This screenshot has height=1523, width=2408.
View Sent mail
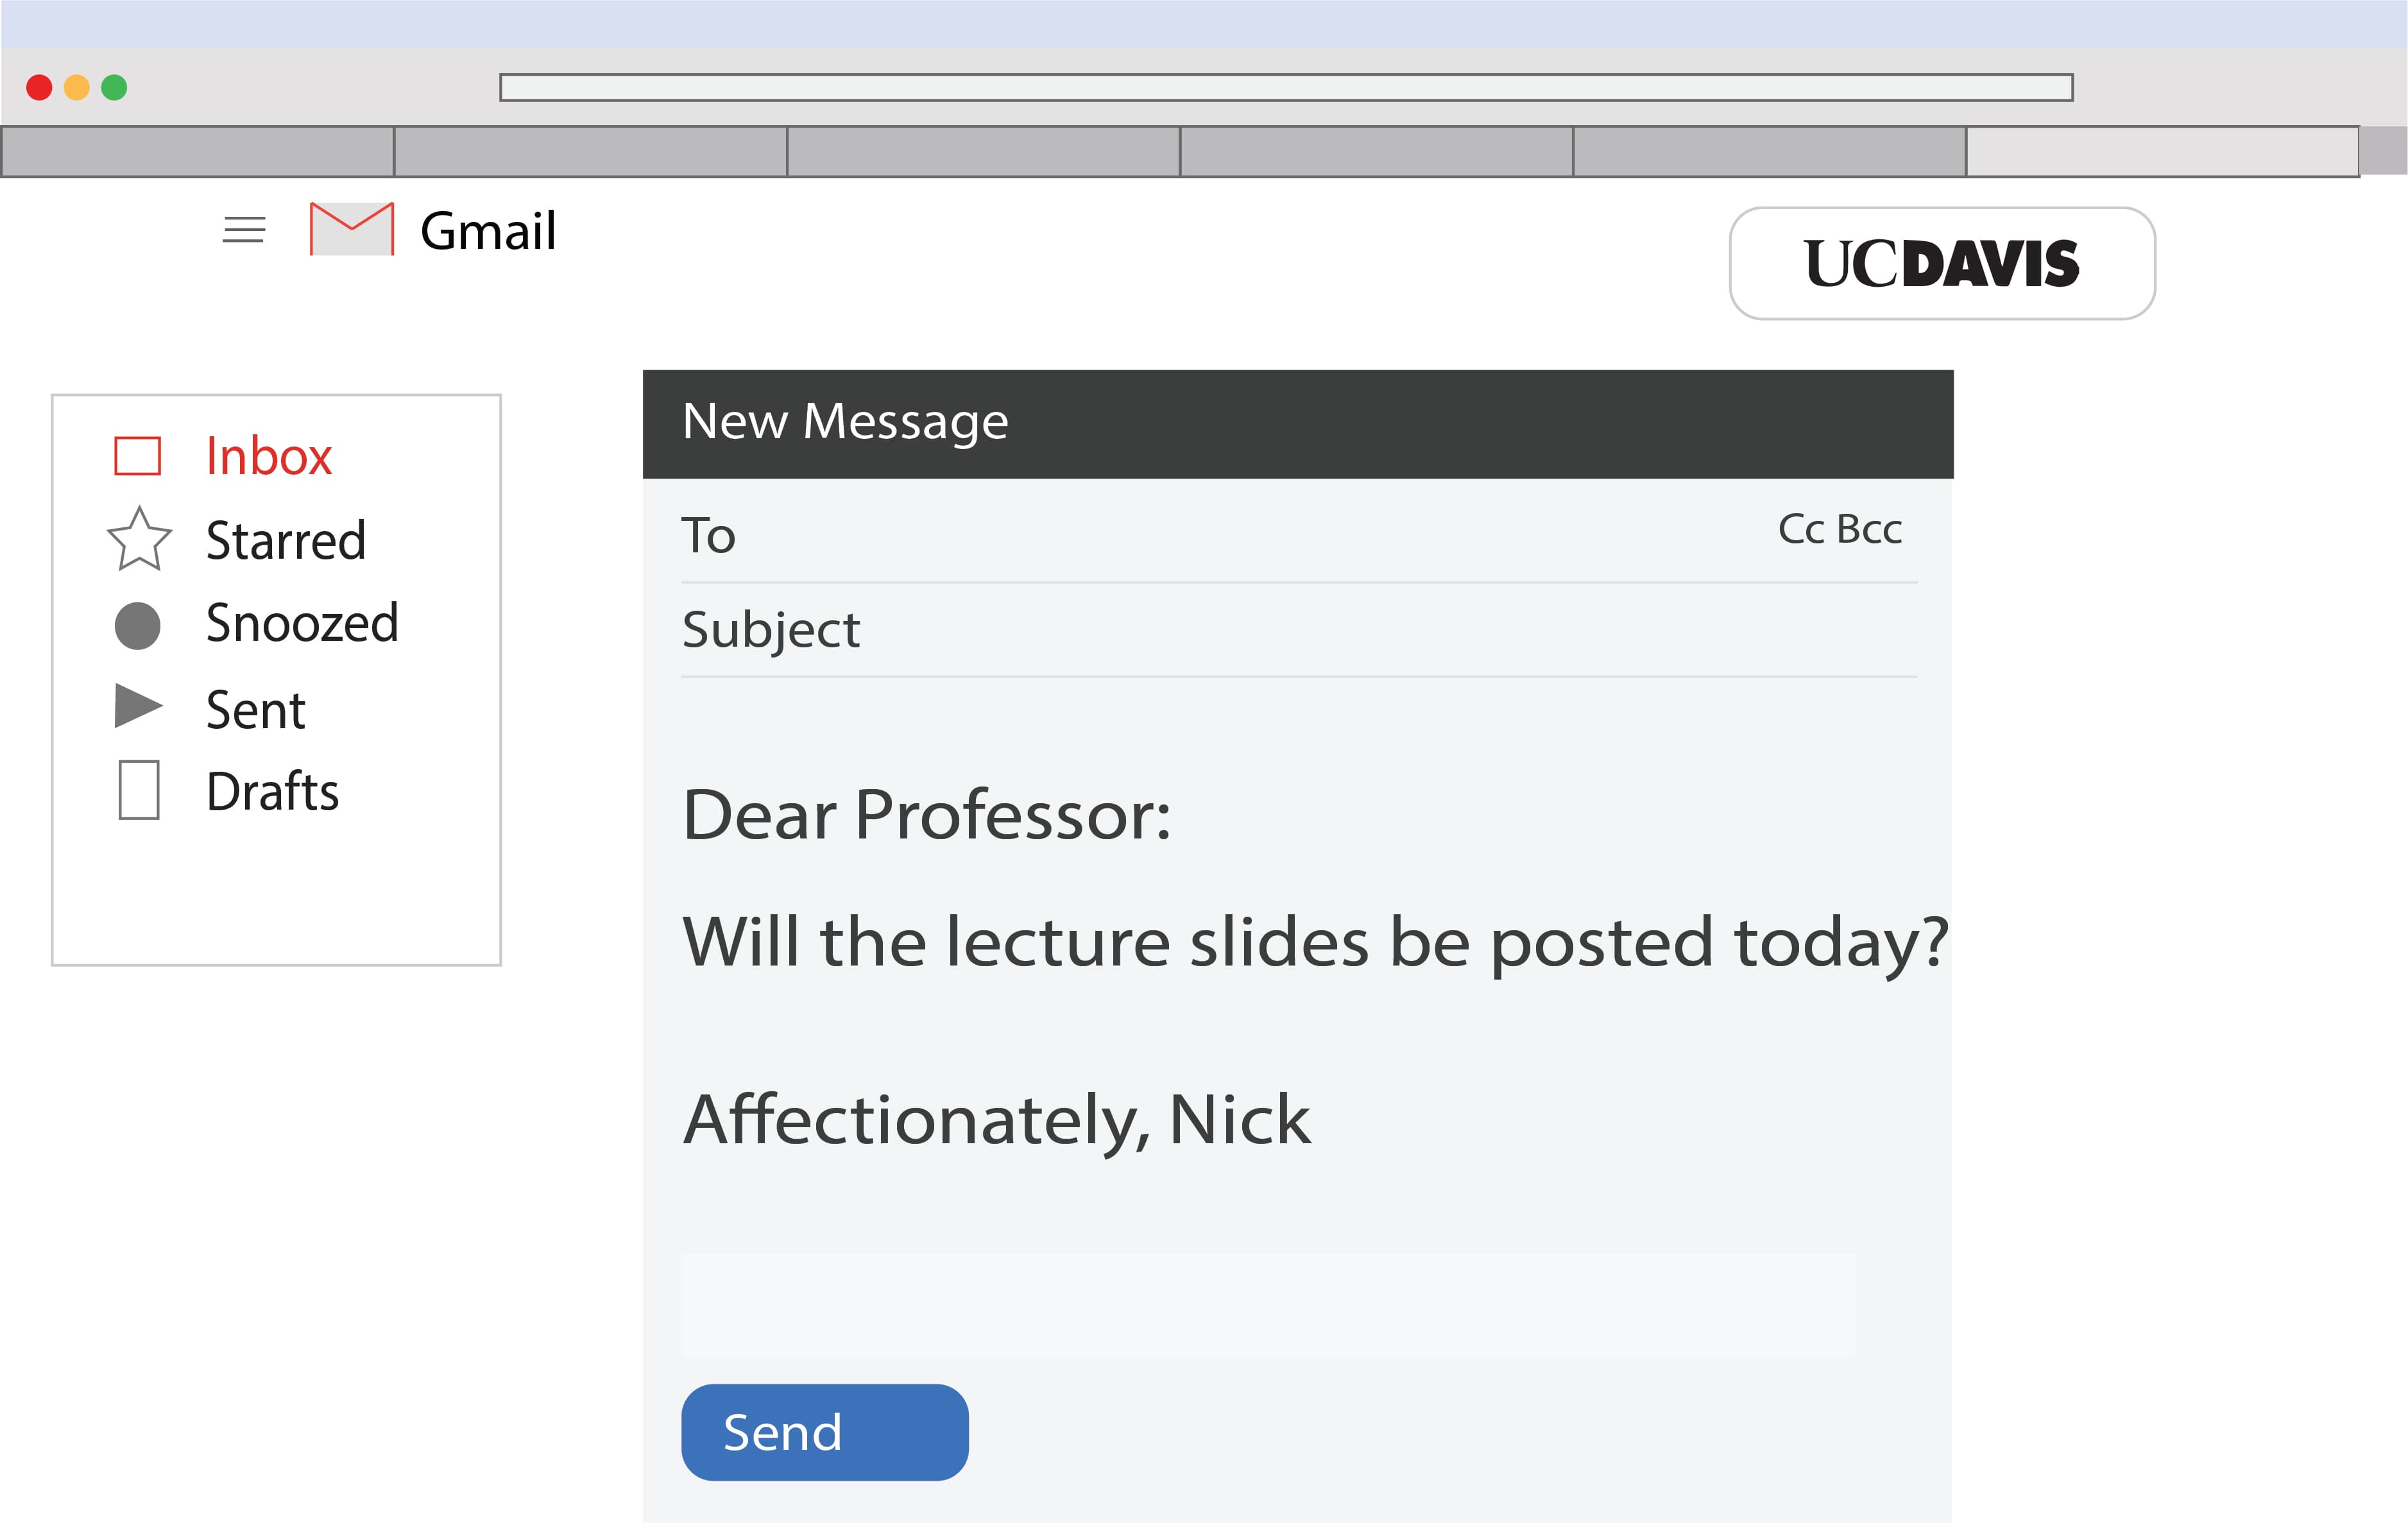click(255, 710)
